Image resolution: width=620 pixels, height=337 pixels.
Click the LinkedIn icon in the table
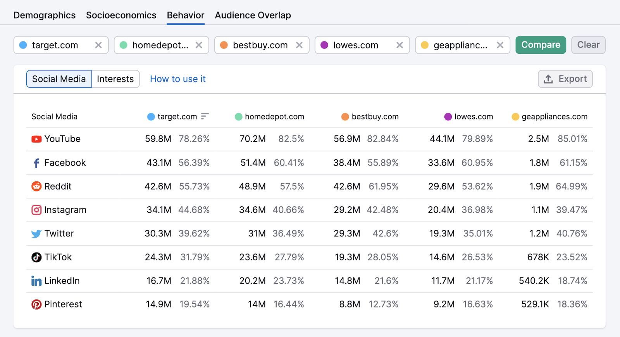[x=36, y=281]
